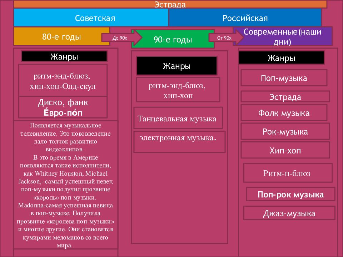The height and width of the screenshot is (257, 343).
Task: Select the "Поп-рок музыка" genre box
Action: click(x=290, y=194)
